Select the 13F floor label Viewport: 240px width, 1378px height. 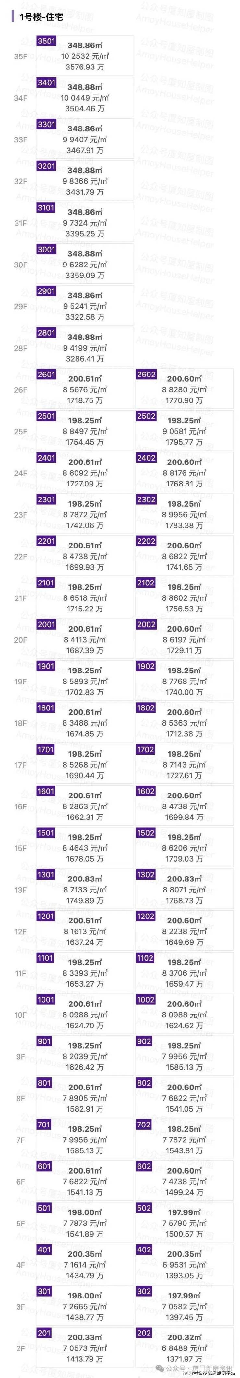click(20, 890)
